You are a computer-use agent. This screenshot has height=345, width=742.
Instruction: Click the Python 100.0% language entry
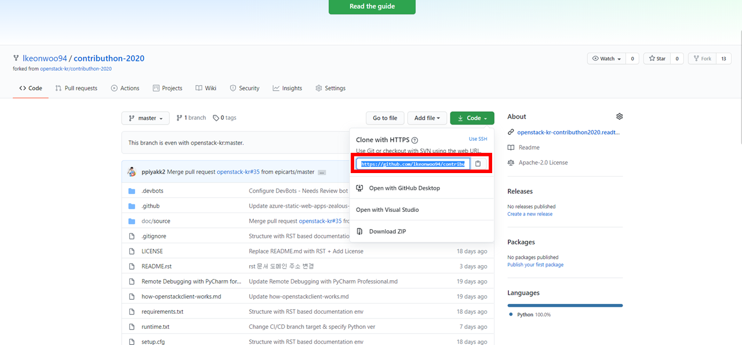[x=530, y=314]
